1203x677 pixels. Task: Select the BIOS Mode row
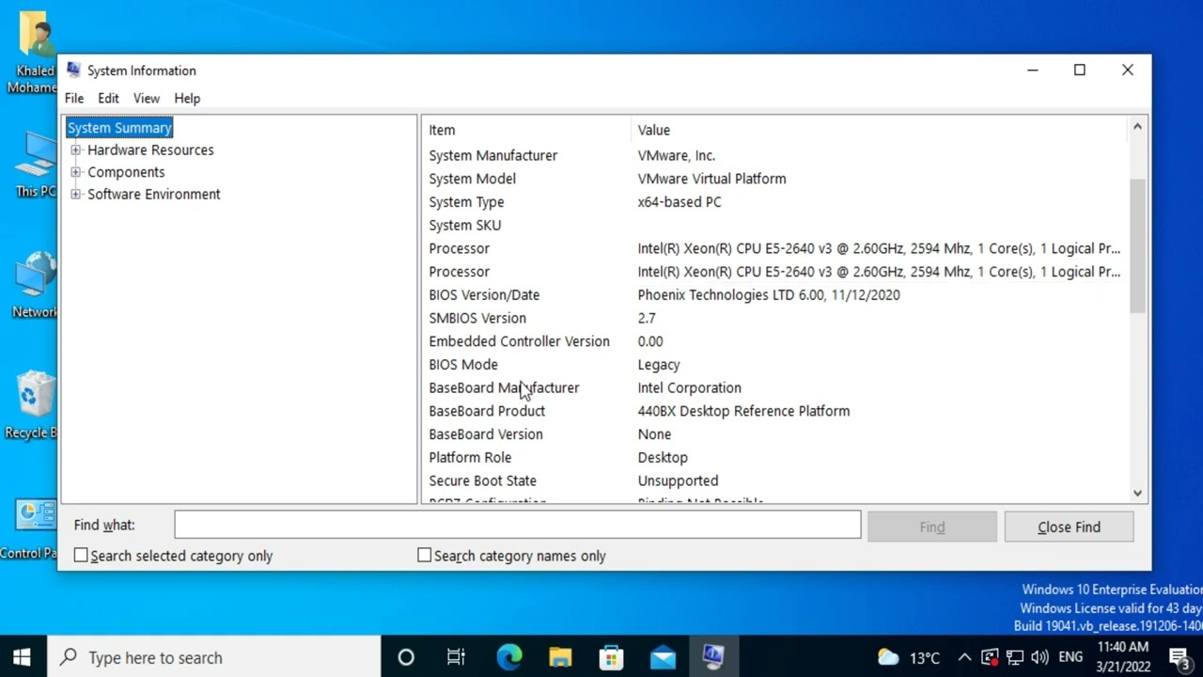tap(774, 364)
